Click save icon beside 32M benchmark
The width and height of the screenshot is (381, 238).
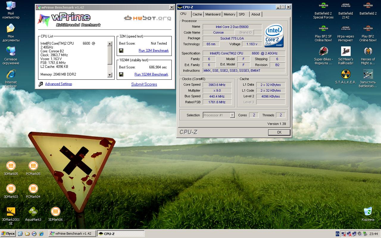tap(121, 51)
